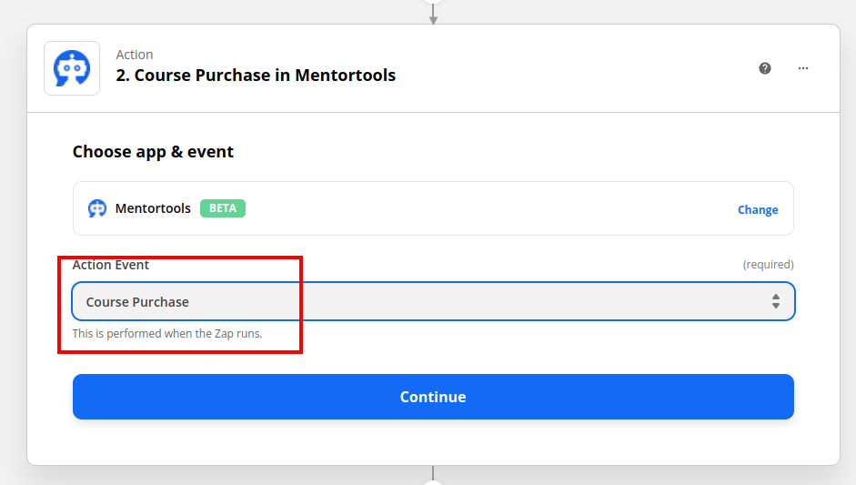Collapse the Choose app & event section heading
This screenshot has height=485, width=856.
153,152
